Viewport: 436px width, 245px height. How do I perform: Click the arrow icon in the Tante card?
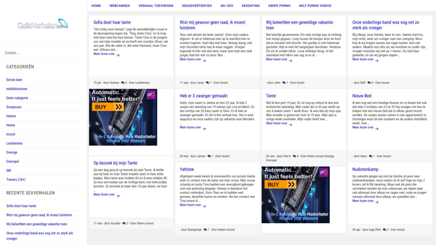pyautogui.click(x=290, y=124)
